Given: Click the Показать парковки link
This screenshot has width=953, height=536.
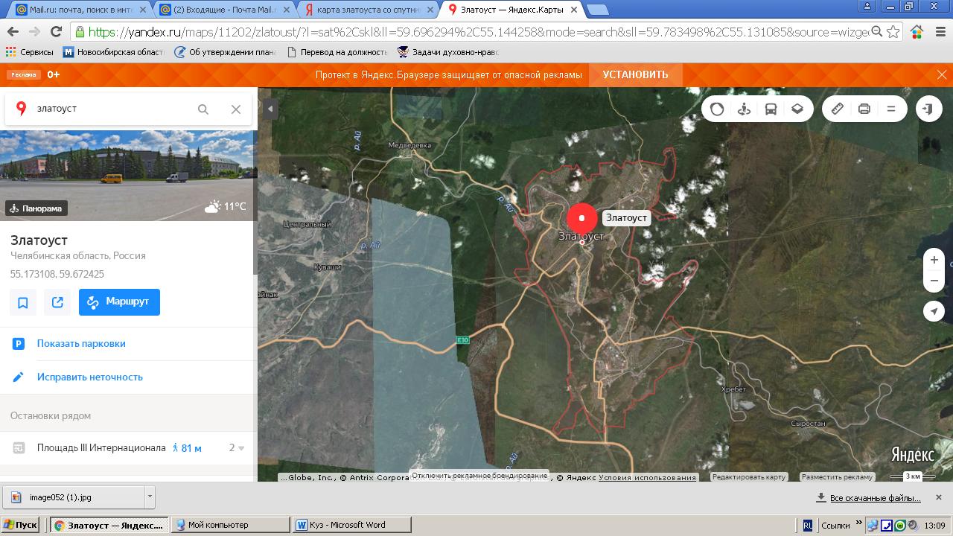Looking at the screenshot, I should [81, 343].
